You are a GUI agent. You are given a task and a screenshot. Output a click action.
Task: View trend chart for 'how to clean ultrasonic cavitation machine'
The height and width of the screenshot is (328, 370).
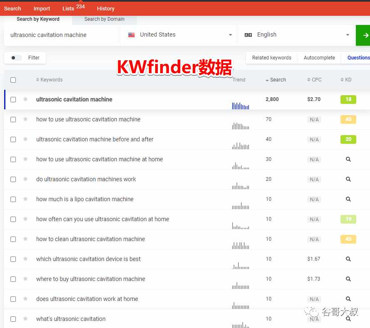click(x=241, y=246)
